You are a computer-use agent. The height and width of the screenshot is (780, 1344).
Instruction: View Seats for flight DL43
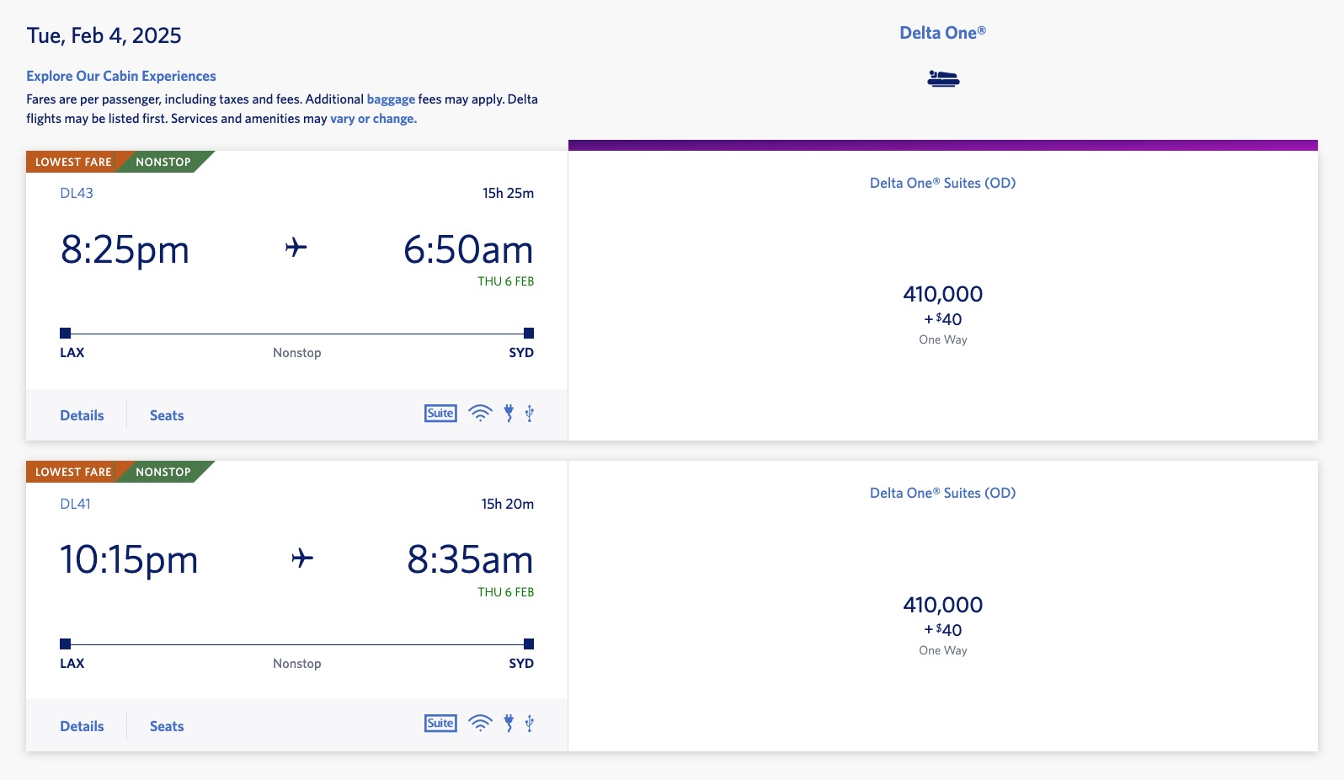click(x=166, y=414)
